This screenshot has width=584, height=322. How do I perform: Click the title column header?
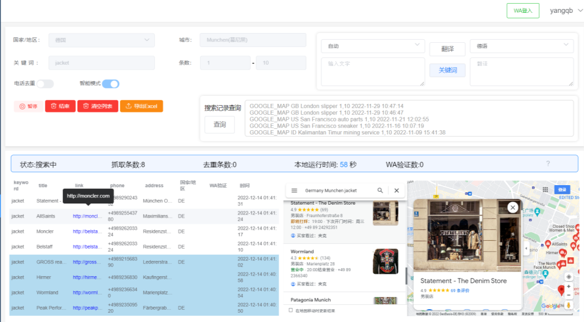coord(43,185)
